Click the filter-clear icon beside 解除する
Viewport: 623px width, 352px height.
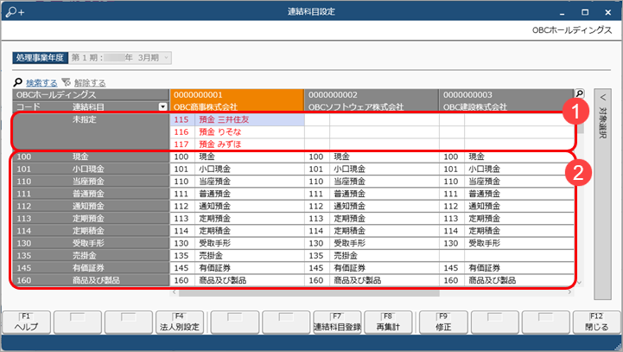coord(67,82)
